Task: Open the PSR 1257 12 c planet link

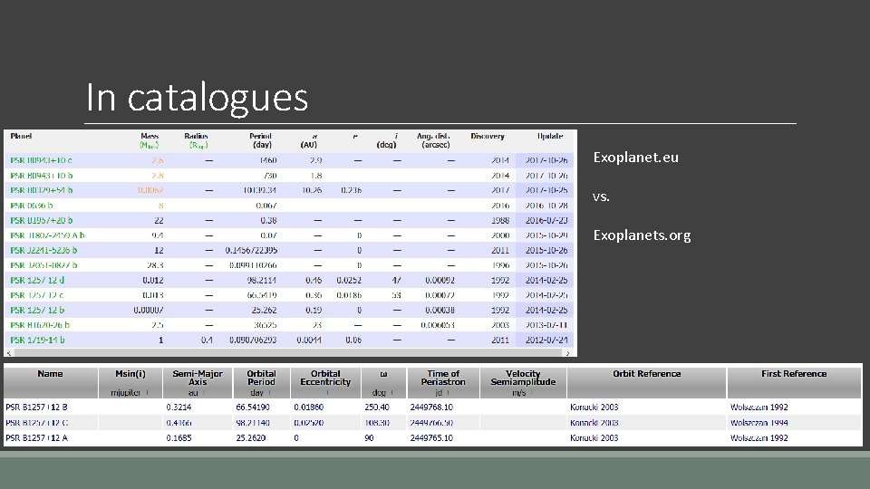Action: tap(36, 295)
